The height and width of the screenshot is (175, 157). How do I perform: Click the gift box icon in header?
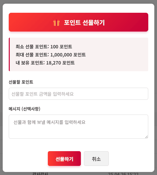pyautogui.click(x=56, y=23)
